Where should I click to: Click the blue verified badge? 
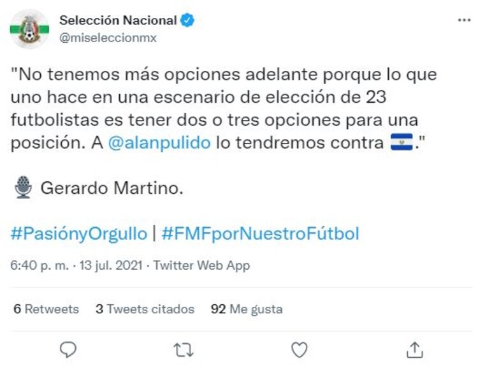187,20
